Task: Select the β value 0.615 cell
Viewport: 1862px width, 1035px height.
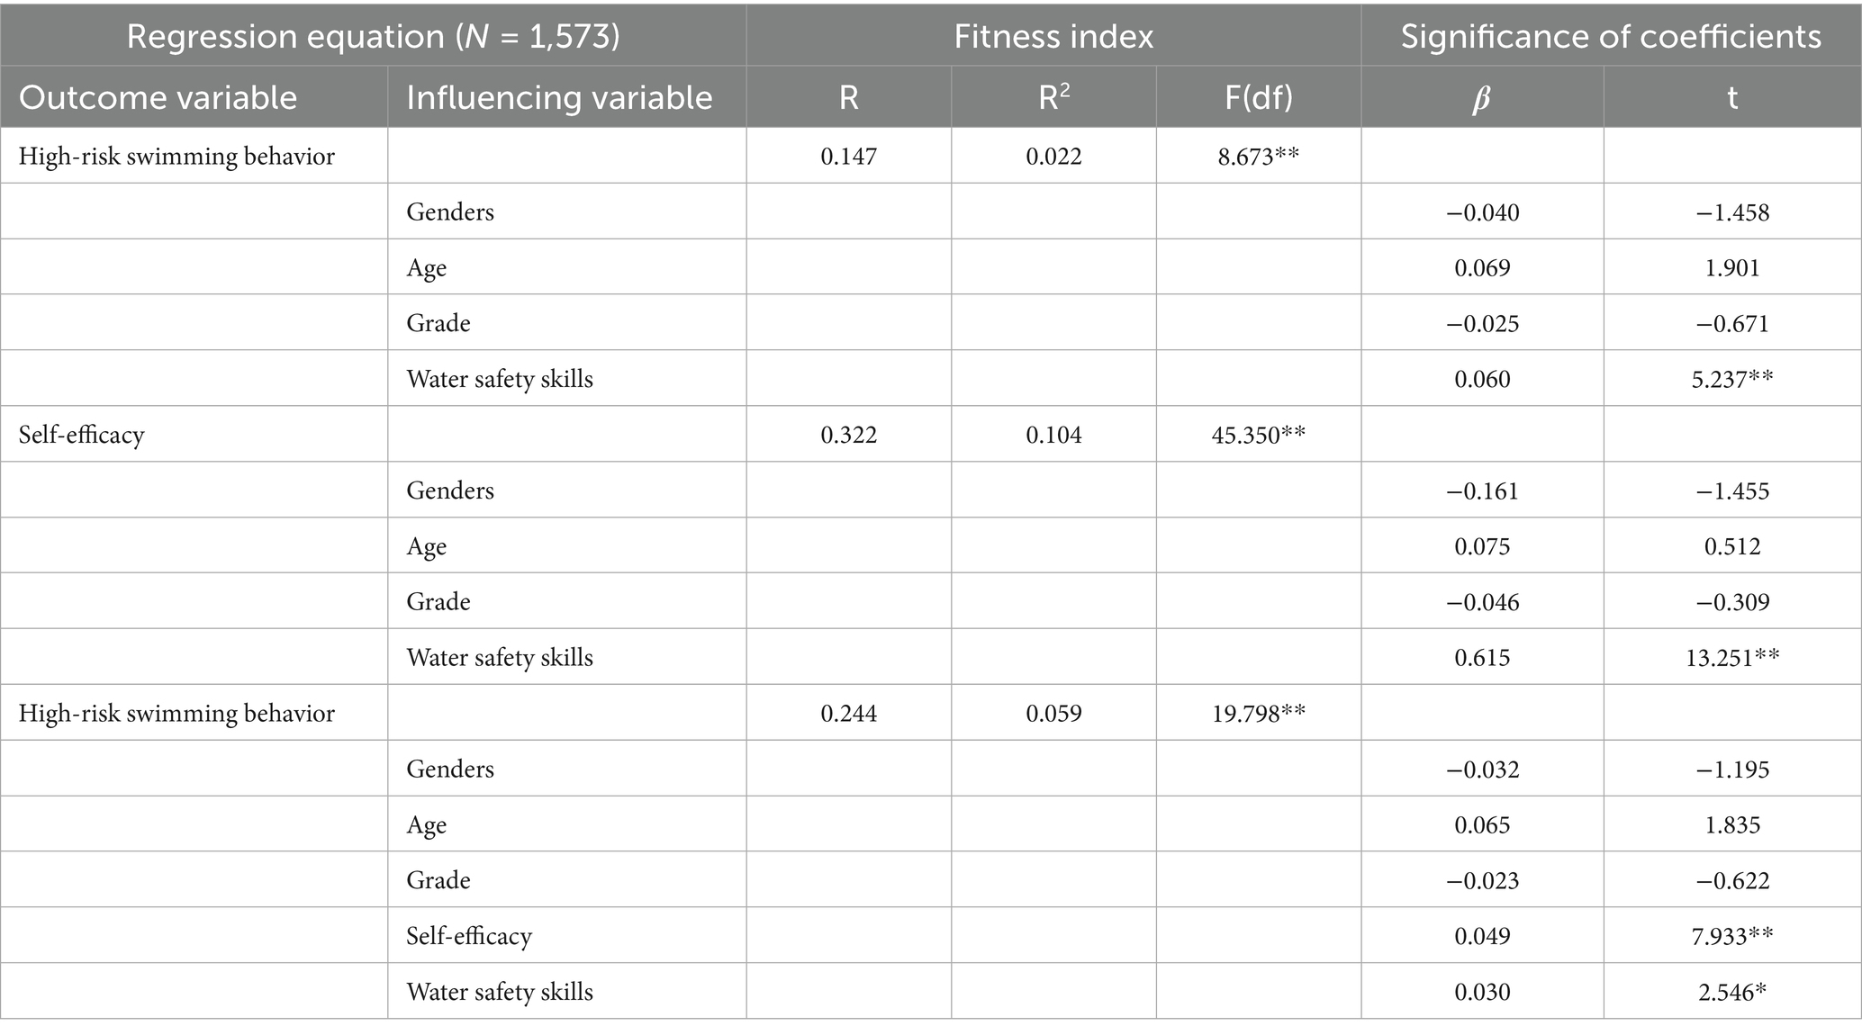Action: point(1481,658)
